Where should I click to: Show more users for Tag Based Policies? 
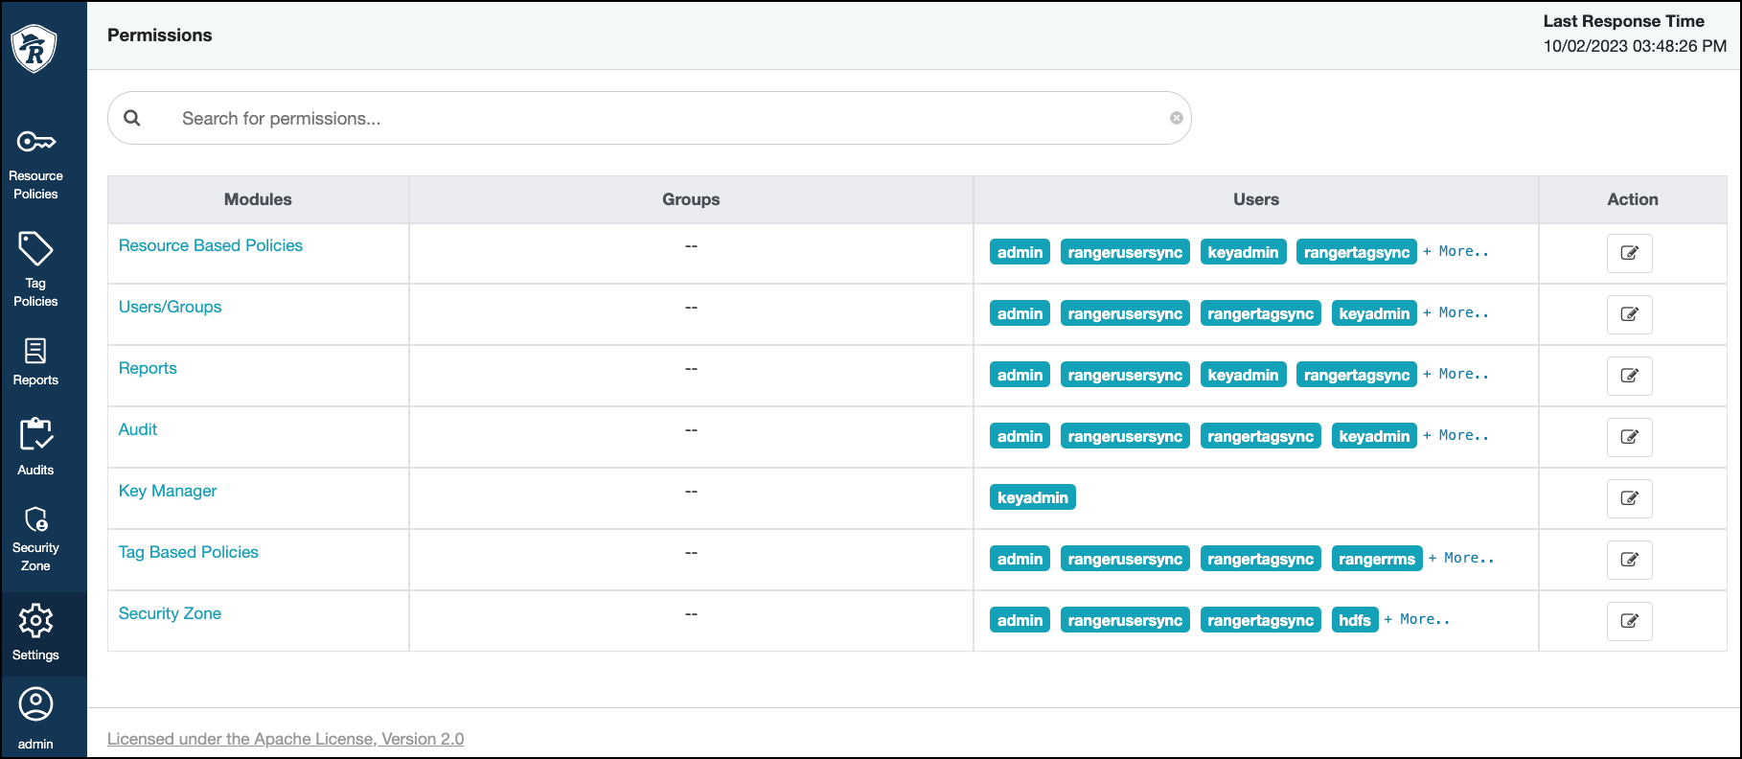1461,559
